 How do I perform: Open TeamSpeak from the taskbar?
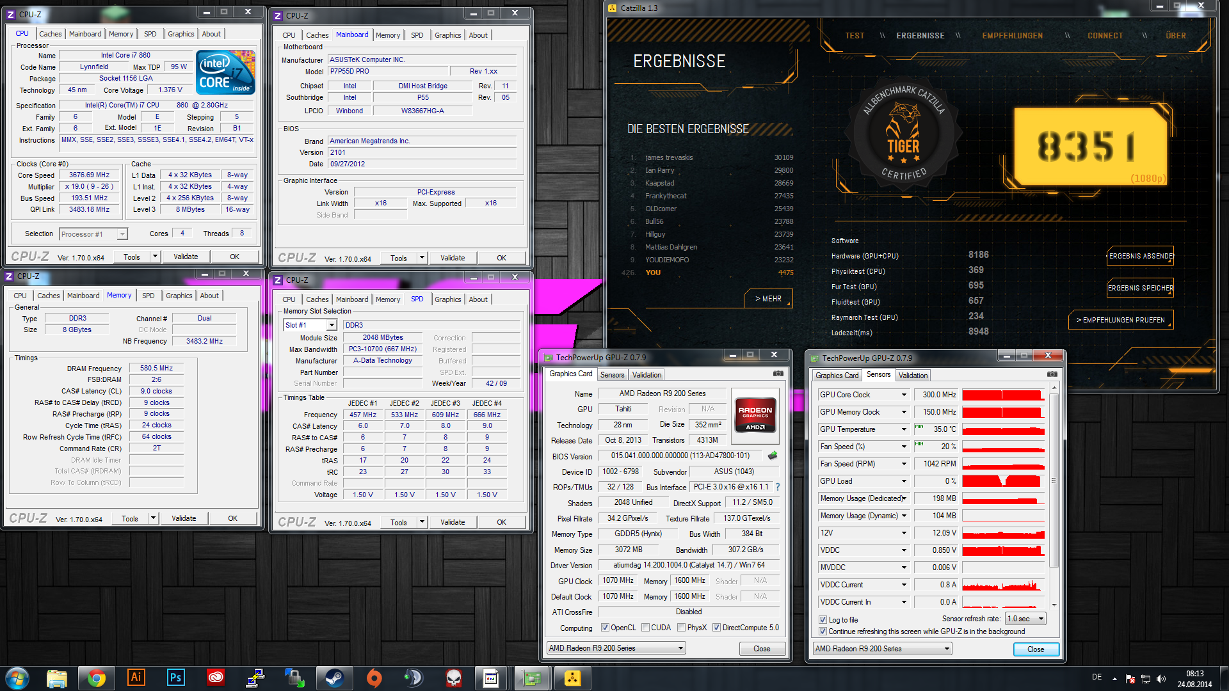point(414,678)
